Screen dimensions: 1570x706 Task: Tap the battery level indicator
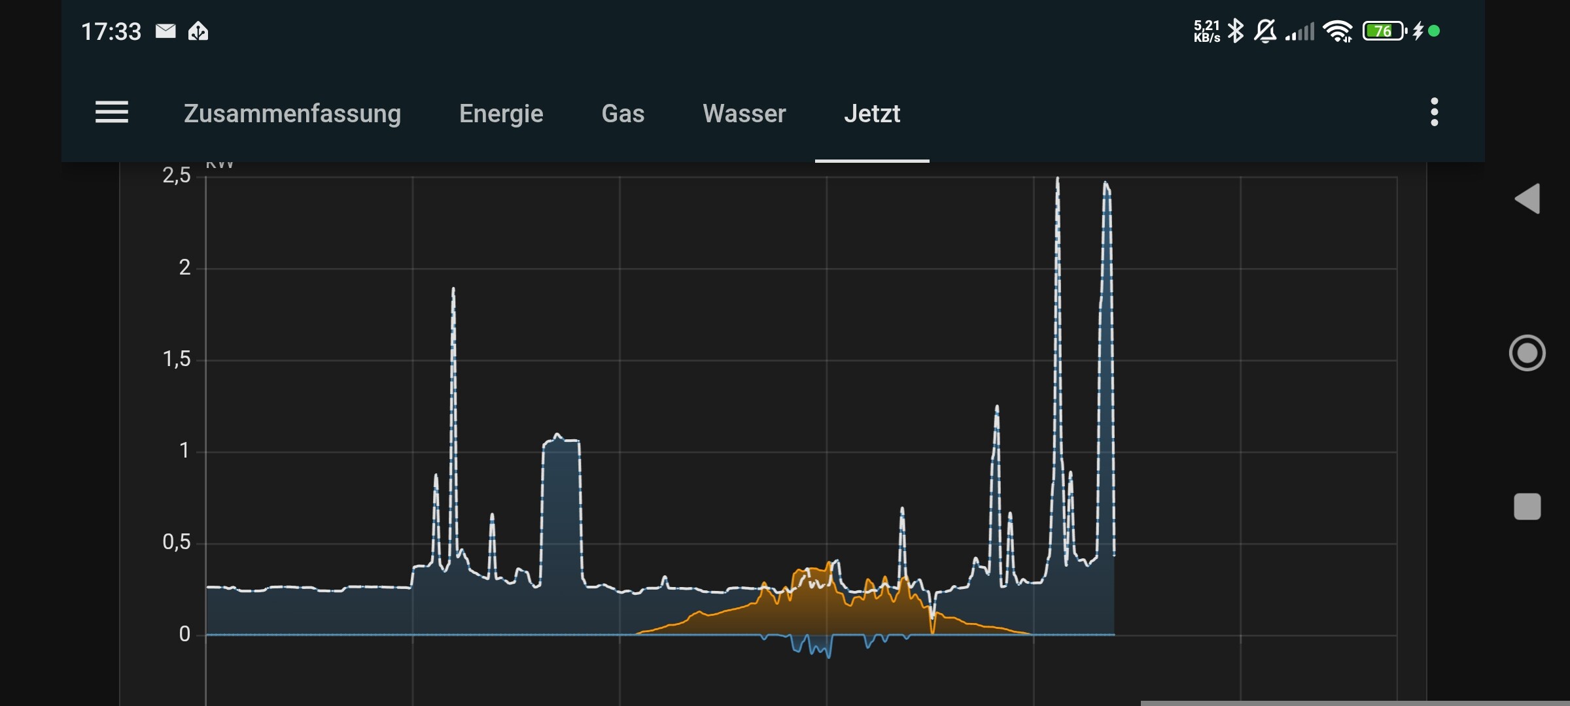tap(1384, 31)
